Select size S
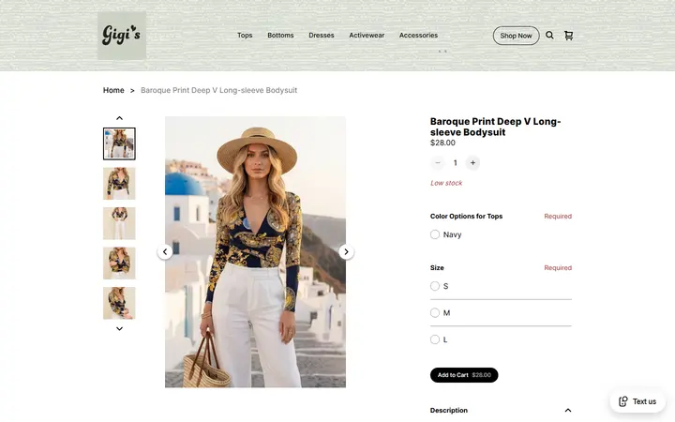 pyautogui.click(x=435, y=286)
